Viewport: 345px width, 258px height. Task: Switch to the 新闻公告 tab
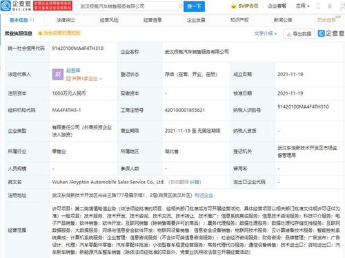coord(283,20)
